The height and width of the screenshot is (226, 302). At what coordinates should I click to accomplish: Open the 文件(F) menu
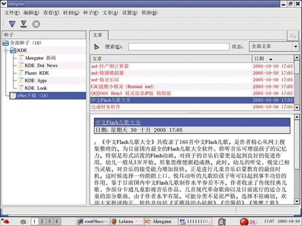(x=12, y=13)
